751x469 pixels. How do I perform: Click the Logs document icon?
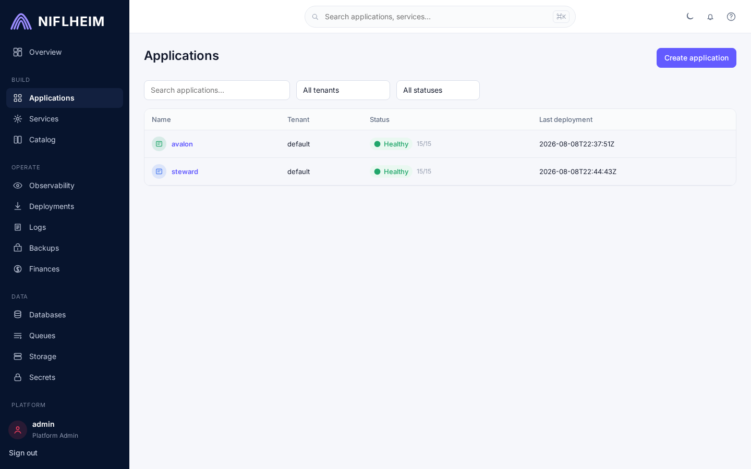coord(18,227)
